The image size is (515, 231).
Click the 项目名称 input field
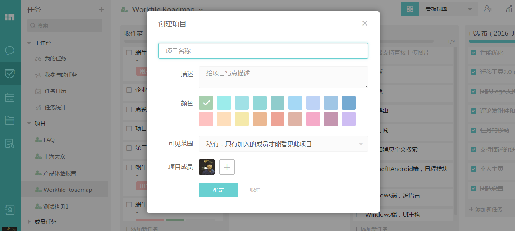pos(263,51)
